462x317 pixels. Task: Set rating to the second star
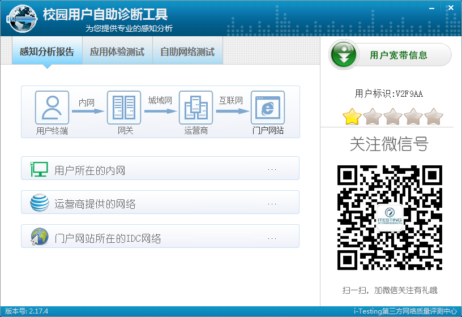pos(373,117)
